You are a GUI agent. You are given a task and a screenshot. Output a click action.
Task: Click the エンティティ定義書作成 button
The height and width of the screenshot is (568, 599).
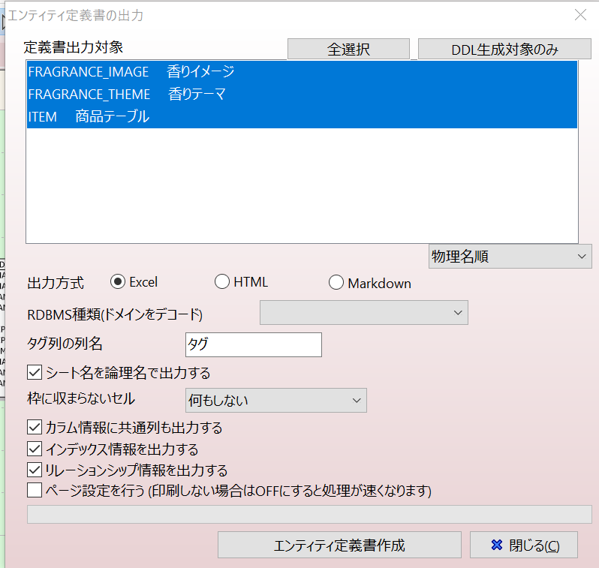coord(339,545)
